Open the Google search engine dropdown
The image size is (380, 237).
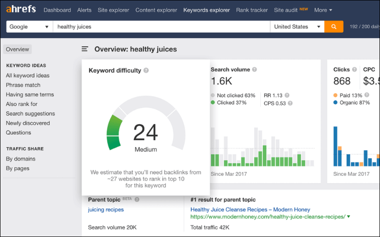click(29, 27)
